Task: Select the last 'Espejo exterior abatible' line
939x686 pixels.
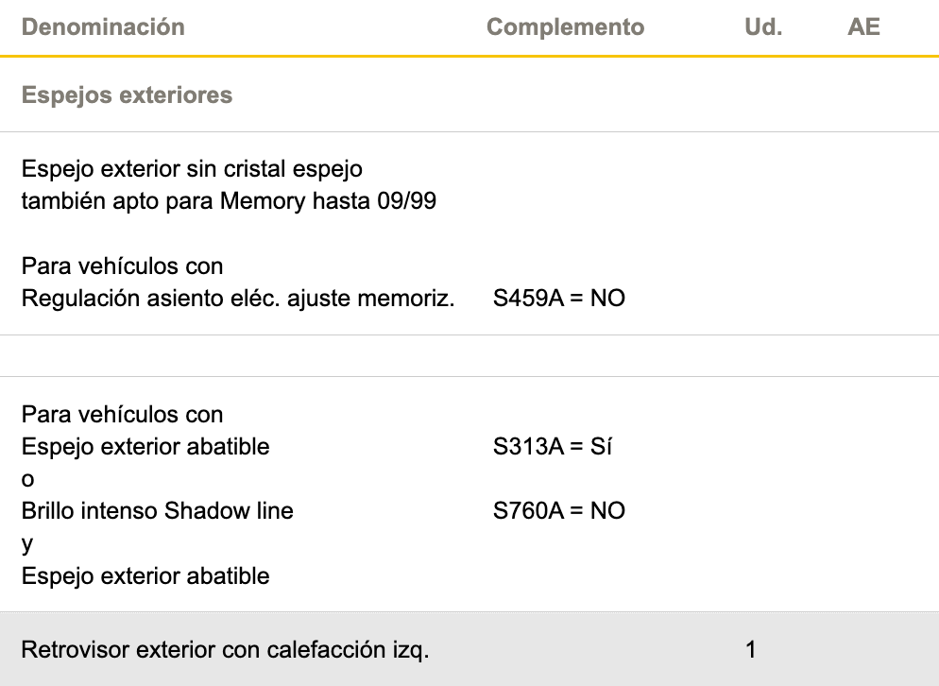Action: 145,576
